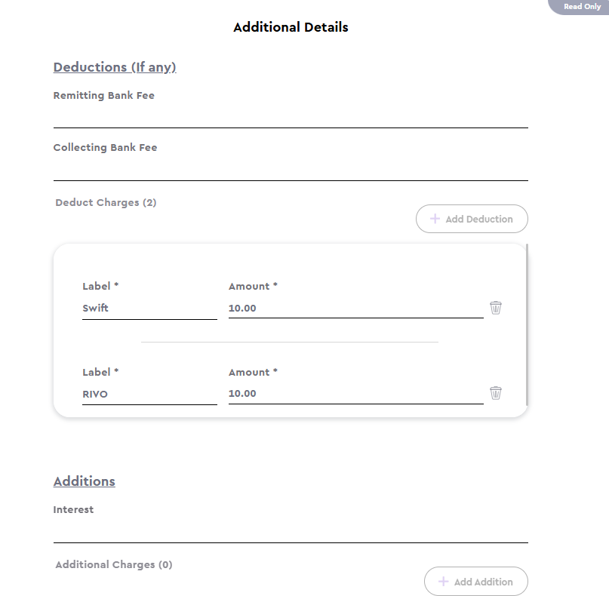Viewport: 609px width, 596px height.
Task: Click plus icon in Add Deduction
Action: (435, 219)
